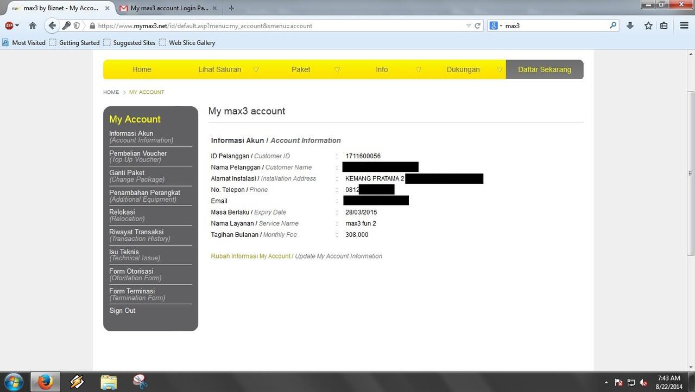This screenshot has width=695, height=392.
Task: Open the Firefox hamburger menu
Action: click(x=684, y=25)
